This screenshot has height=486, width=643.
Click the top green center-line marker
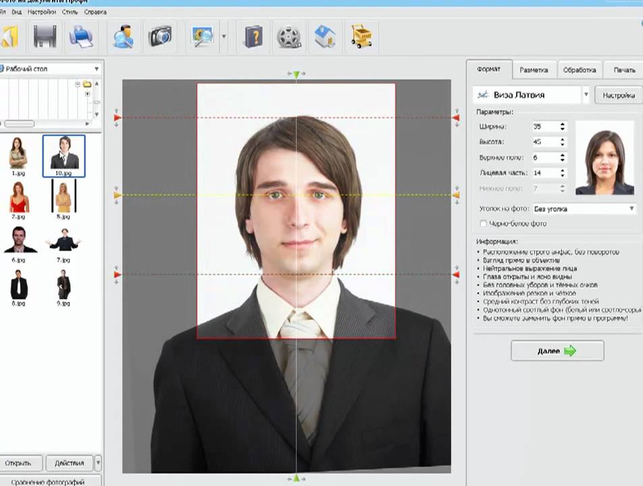point(297,74)
